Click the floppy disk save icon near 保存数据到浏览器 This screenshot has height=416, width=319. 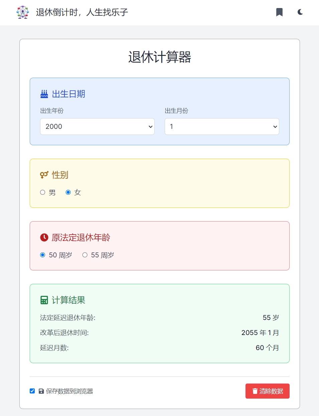click(x=41, y=391)
